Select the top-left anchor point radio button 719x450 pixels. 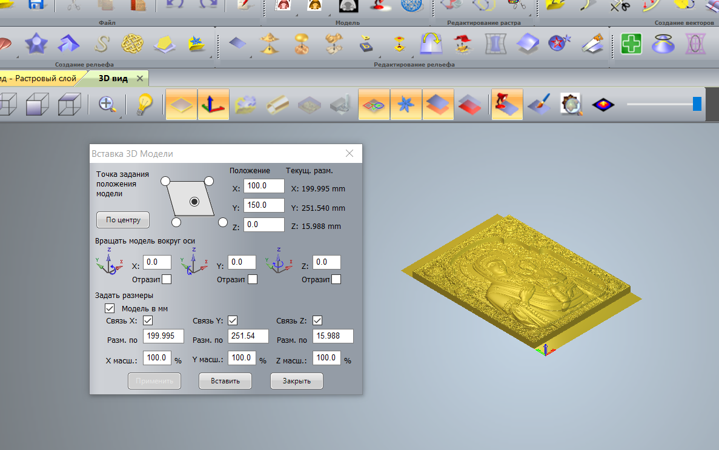165,181
